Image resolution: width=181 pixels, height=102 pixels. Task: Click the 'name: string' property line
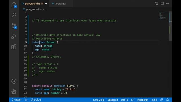tap(44, 46)
